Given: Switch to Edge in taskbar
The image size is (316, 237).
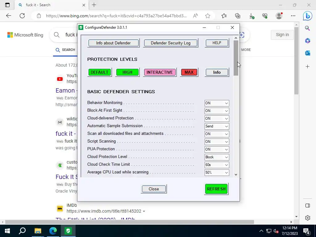Looking at the screenshot, I should click(53, 231).
